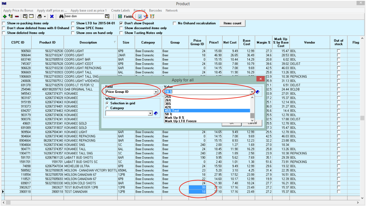This screenshot has width=366, height=206.
Task: Click the grid vertical scrollbar thumb
Action: click(362, 118)
